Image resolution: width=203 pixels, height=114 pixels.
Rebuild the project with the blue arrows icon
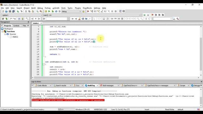click(x=56, y=11)
